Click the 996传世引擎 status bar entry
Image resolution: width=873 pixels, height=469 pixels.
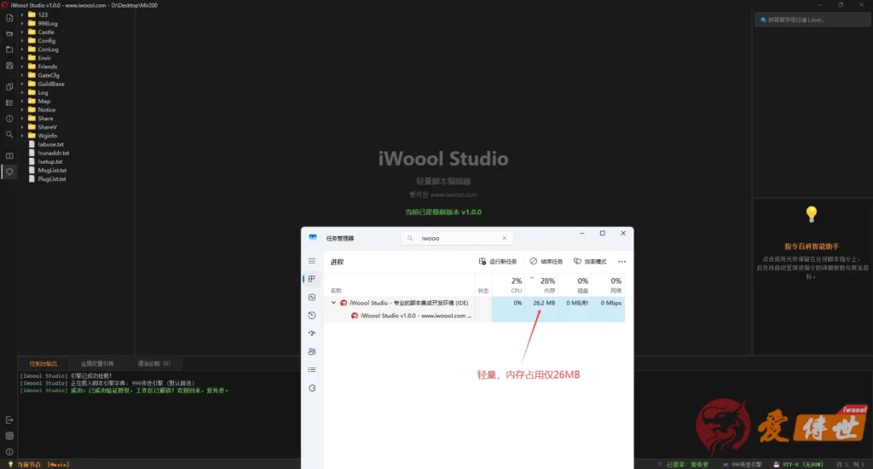[743, 465]
